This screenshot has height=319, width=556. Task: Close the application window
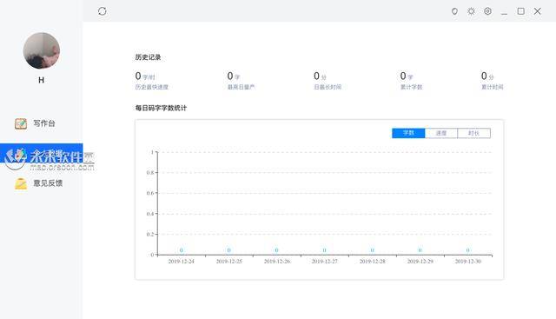538,11
